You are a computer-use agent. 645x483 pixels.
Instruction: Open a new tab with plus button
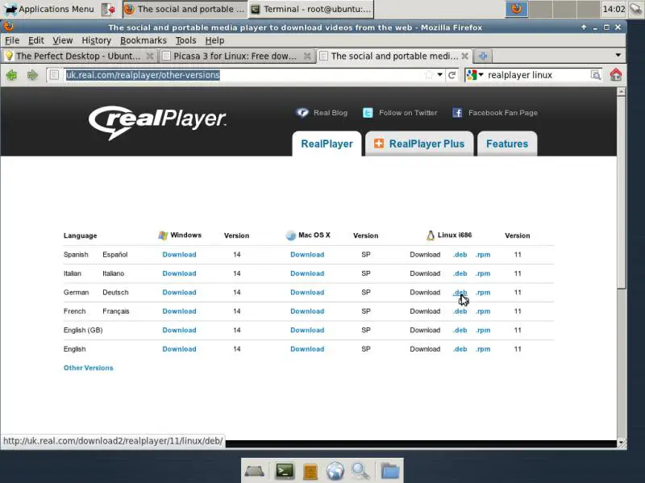pos(483,56)
